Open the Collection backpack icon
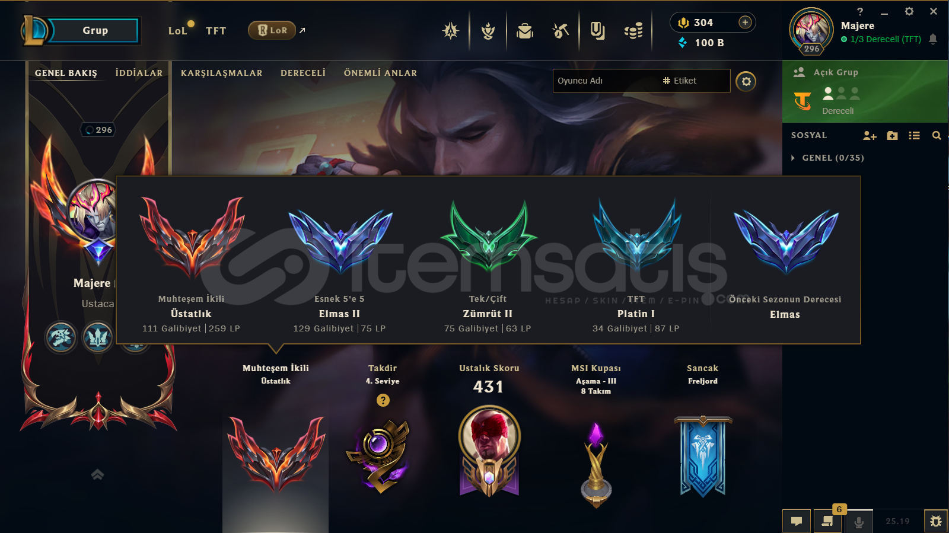 click(525, 30)
